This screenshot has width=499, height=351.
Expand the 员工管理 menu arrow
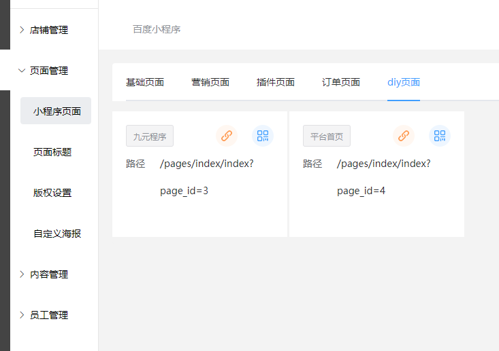tap(22, 315)
